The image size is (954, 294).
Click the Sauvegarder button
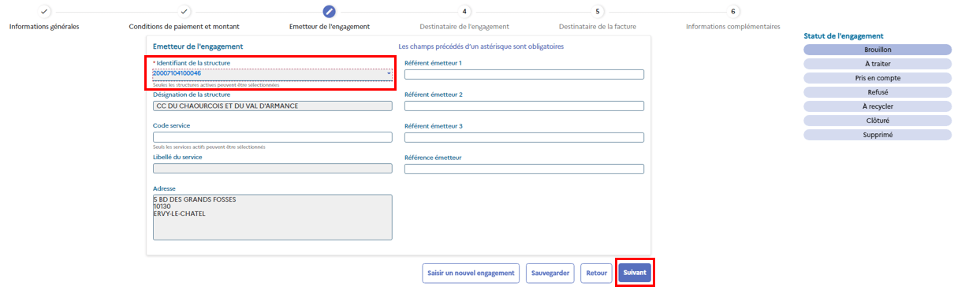coord(550,274)
